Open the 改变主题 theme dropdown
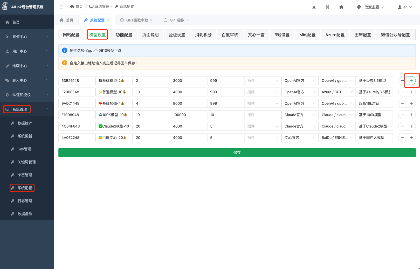The image size is (420, 269). click(x=370, y=7)
